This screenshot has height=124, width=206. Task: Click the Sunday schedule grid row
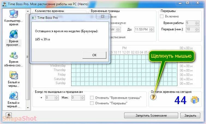[x=124, y=84]
